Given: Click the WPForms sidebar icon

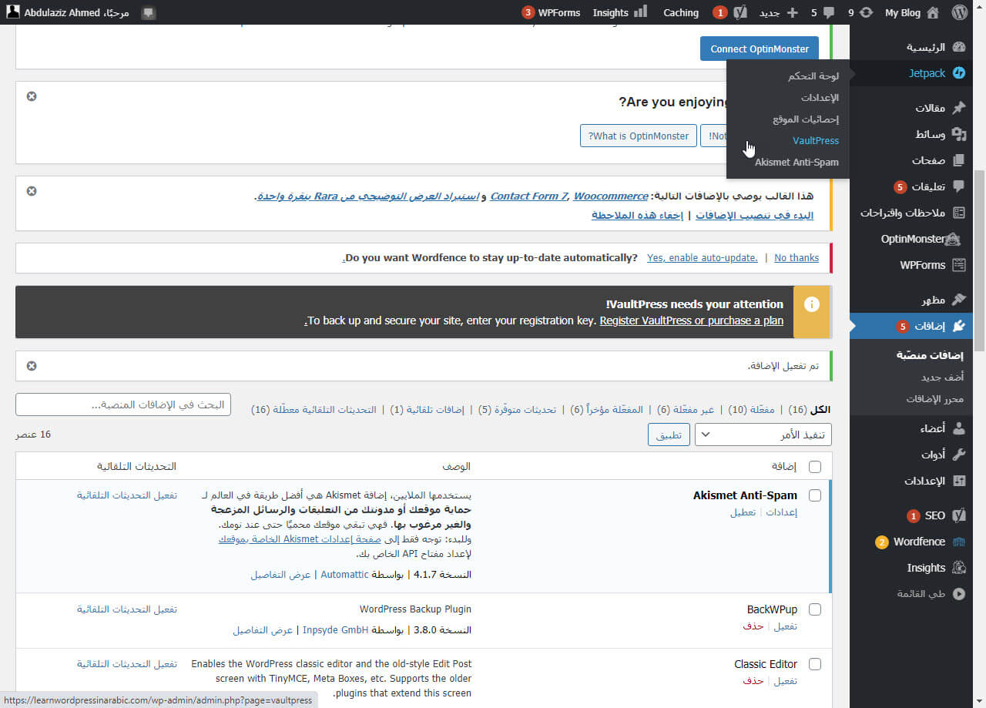Looking at the screenshot, I should coord(959,265).
